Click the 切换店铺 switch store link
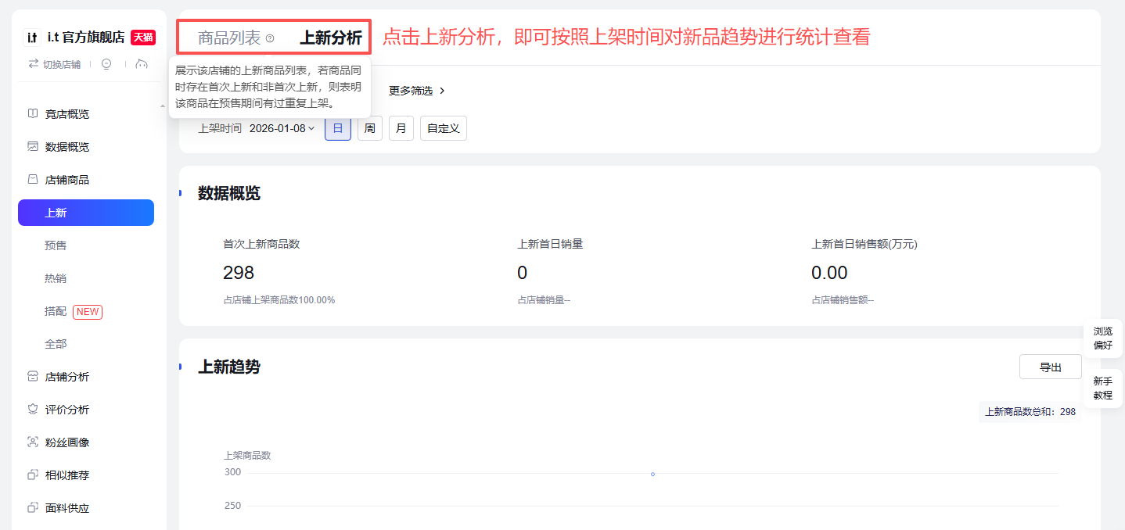1125x530 pixels. coord(55,64)
